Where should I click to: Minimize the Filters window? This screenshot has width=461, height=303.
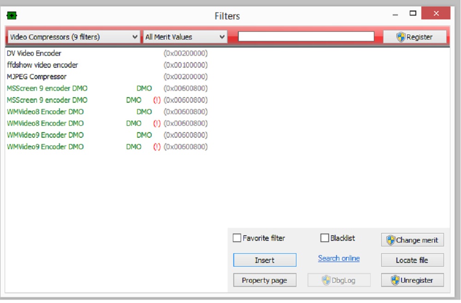pyautogui.click(x=396, y=14)
